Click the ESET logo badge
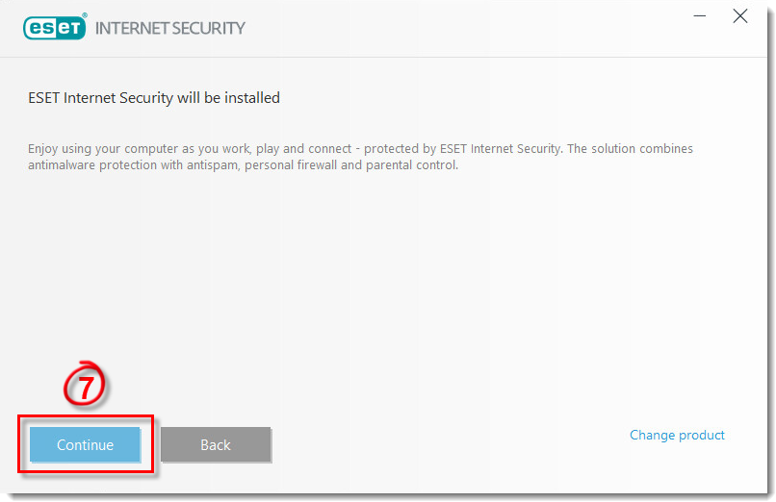This screenshot has width=776, height=502. (54, 27)
